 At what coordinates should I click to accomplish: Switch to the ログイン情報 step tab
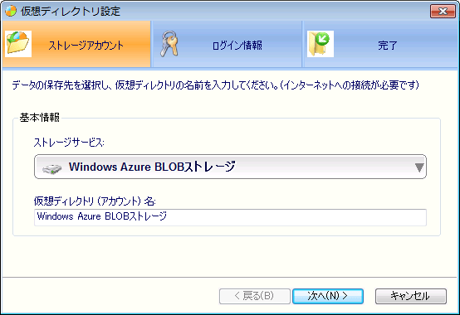coord(227,44)
